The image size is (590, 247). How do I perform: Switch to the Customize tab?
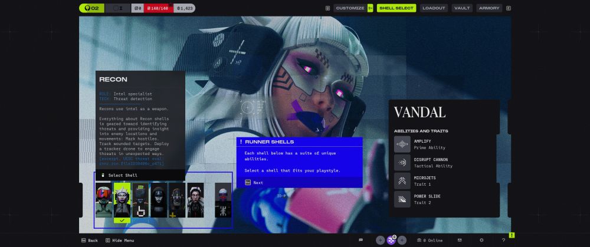[350, 8]
